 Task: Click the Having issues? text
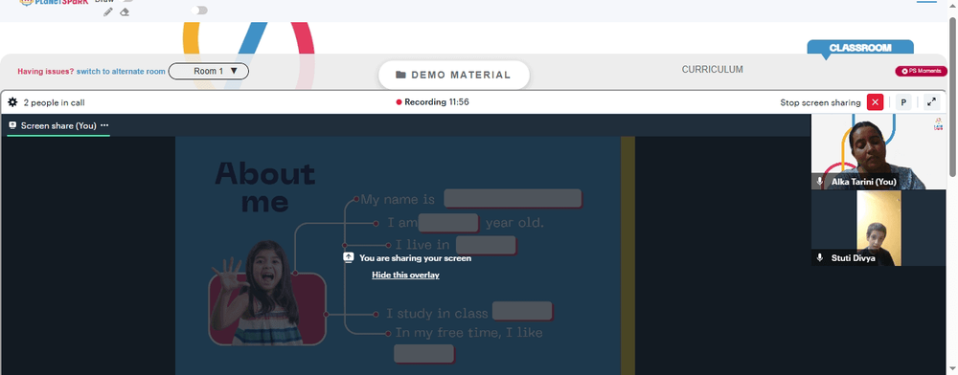coord(46,72)
